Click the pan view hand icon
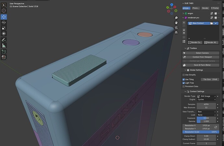Image resolution: width=224 pixels, height=146 pixels. [176, 23]
